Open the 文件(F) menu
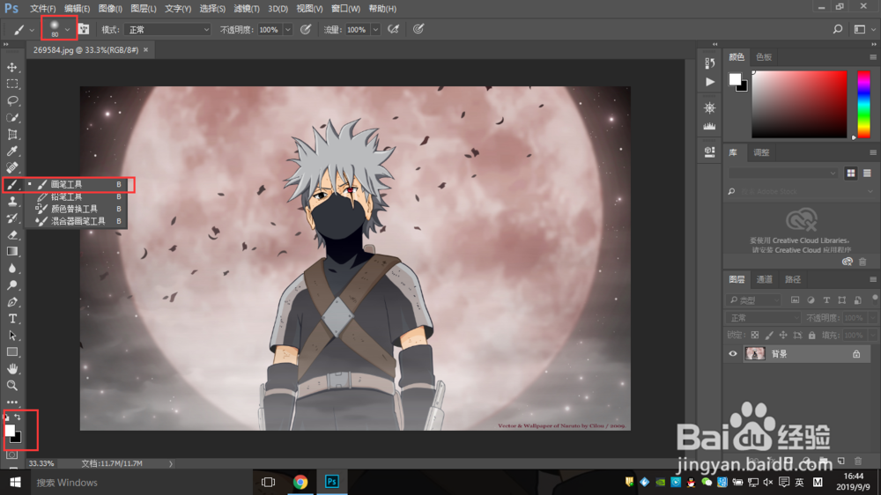 pyautogui.click(x=42, y=9)
